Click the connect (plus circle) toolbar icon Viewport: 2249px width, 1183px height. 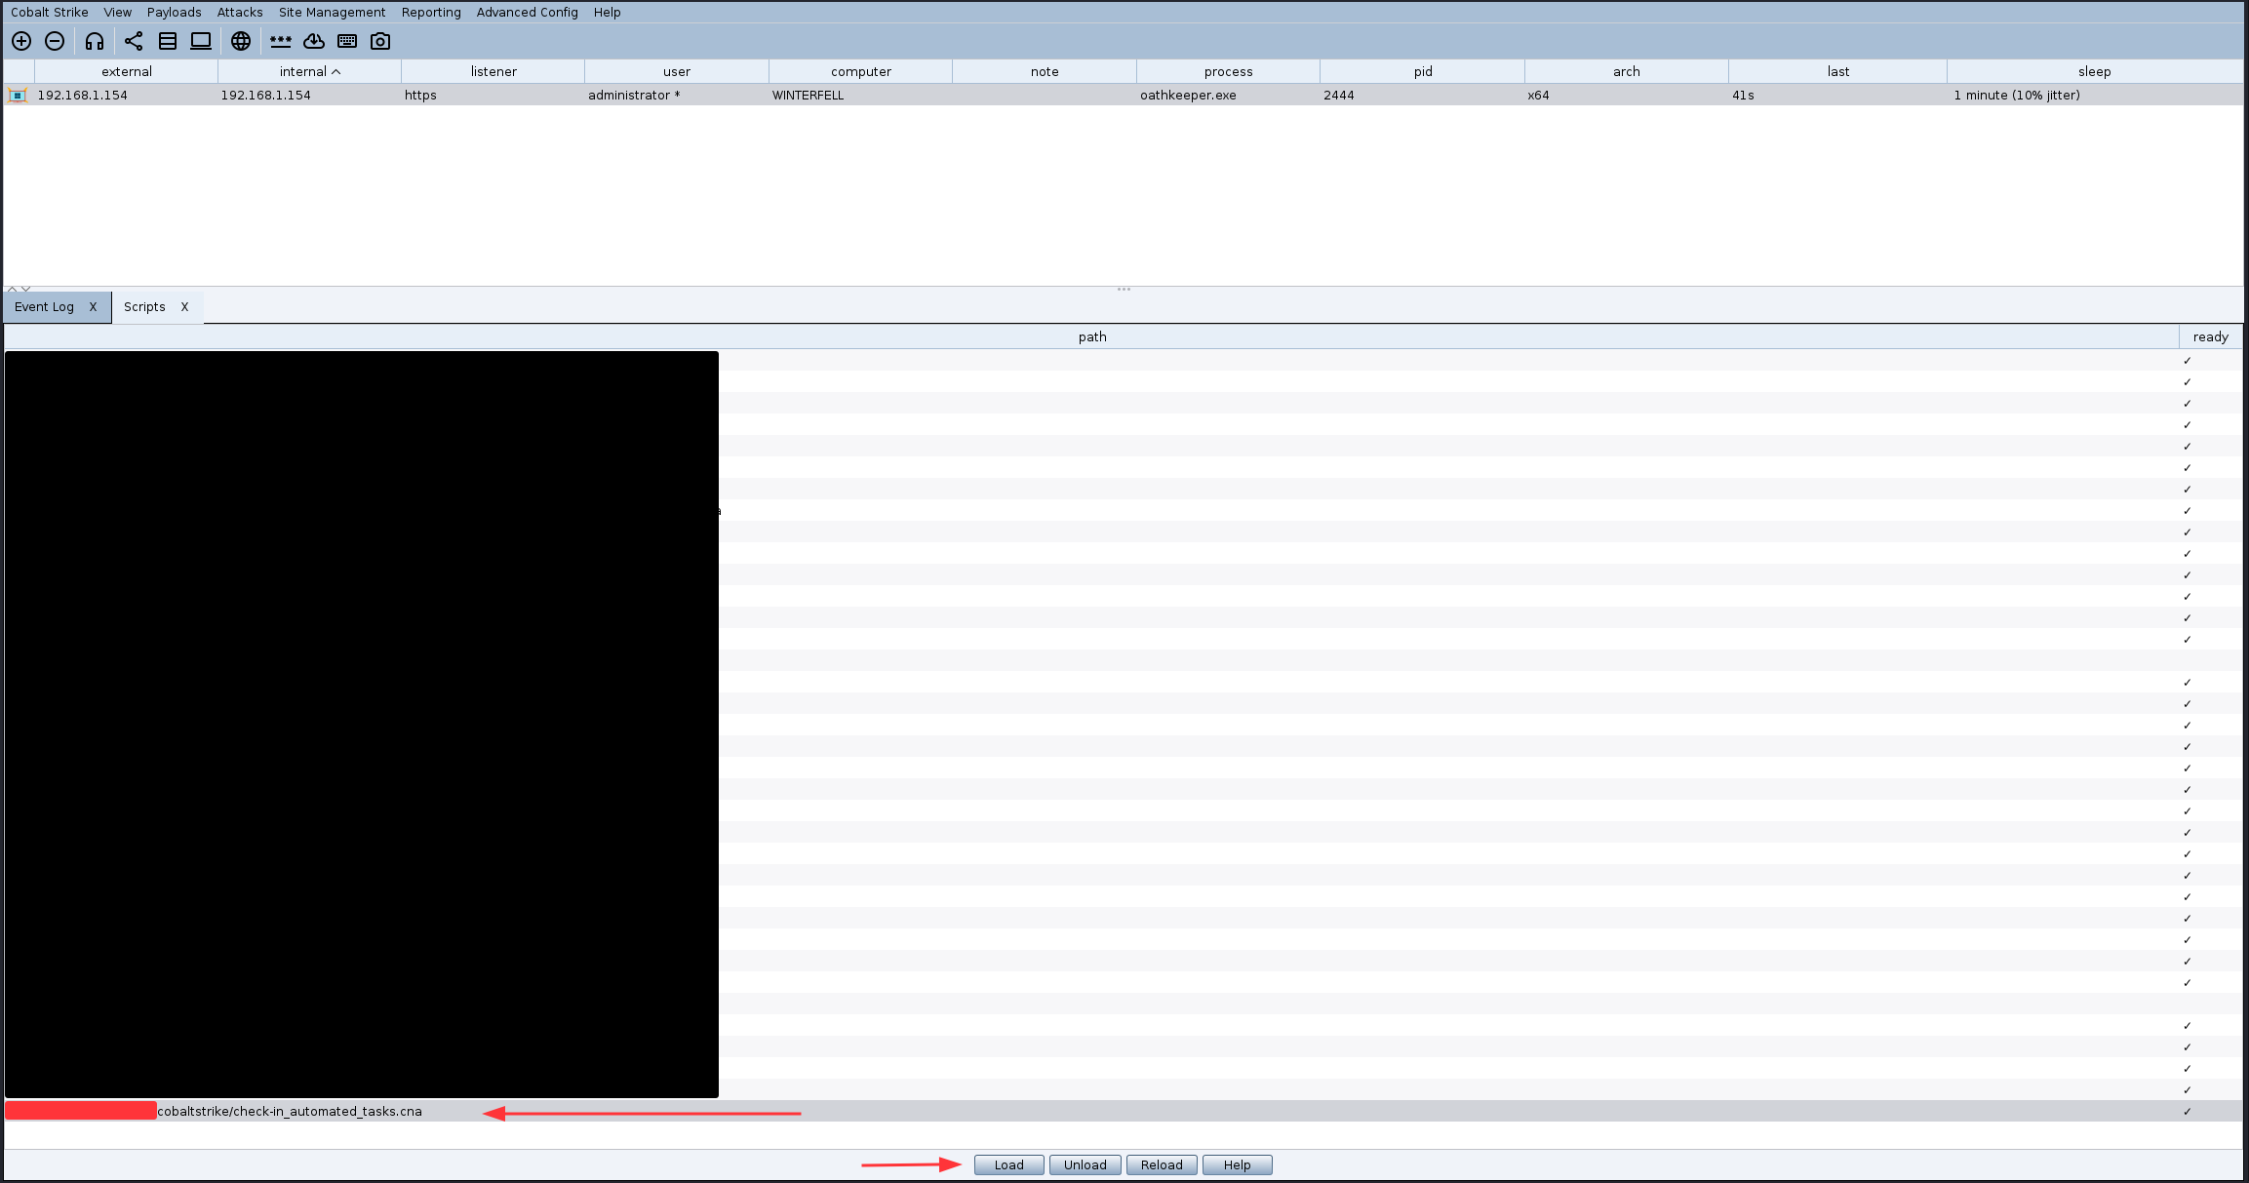[x=21, y=41]
